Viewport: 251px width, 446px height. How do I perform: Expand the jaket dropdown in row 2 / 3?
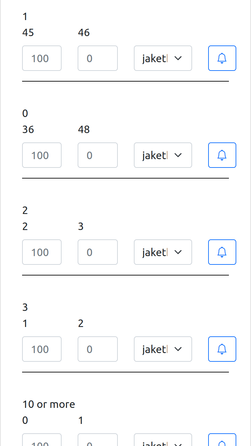163,252
